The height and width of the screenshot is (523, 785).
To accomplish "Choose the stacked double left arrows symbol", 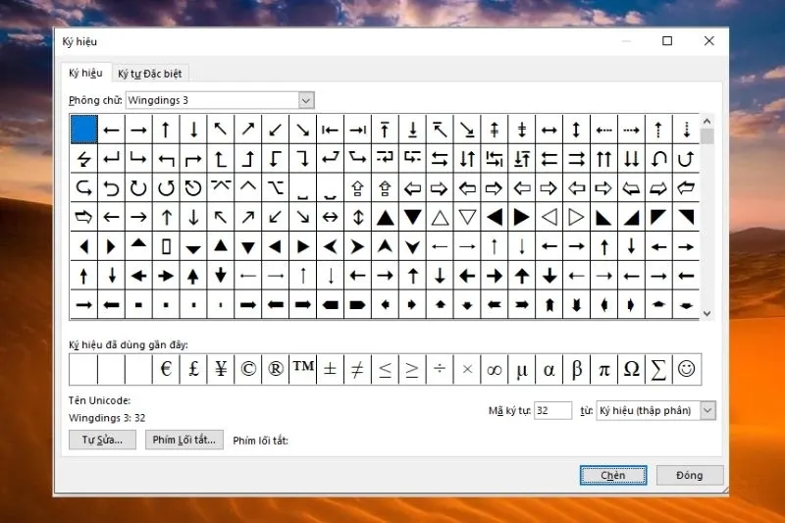I will (549, 159).
